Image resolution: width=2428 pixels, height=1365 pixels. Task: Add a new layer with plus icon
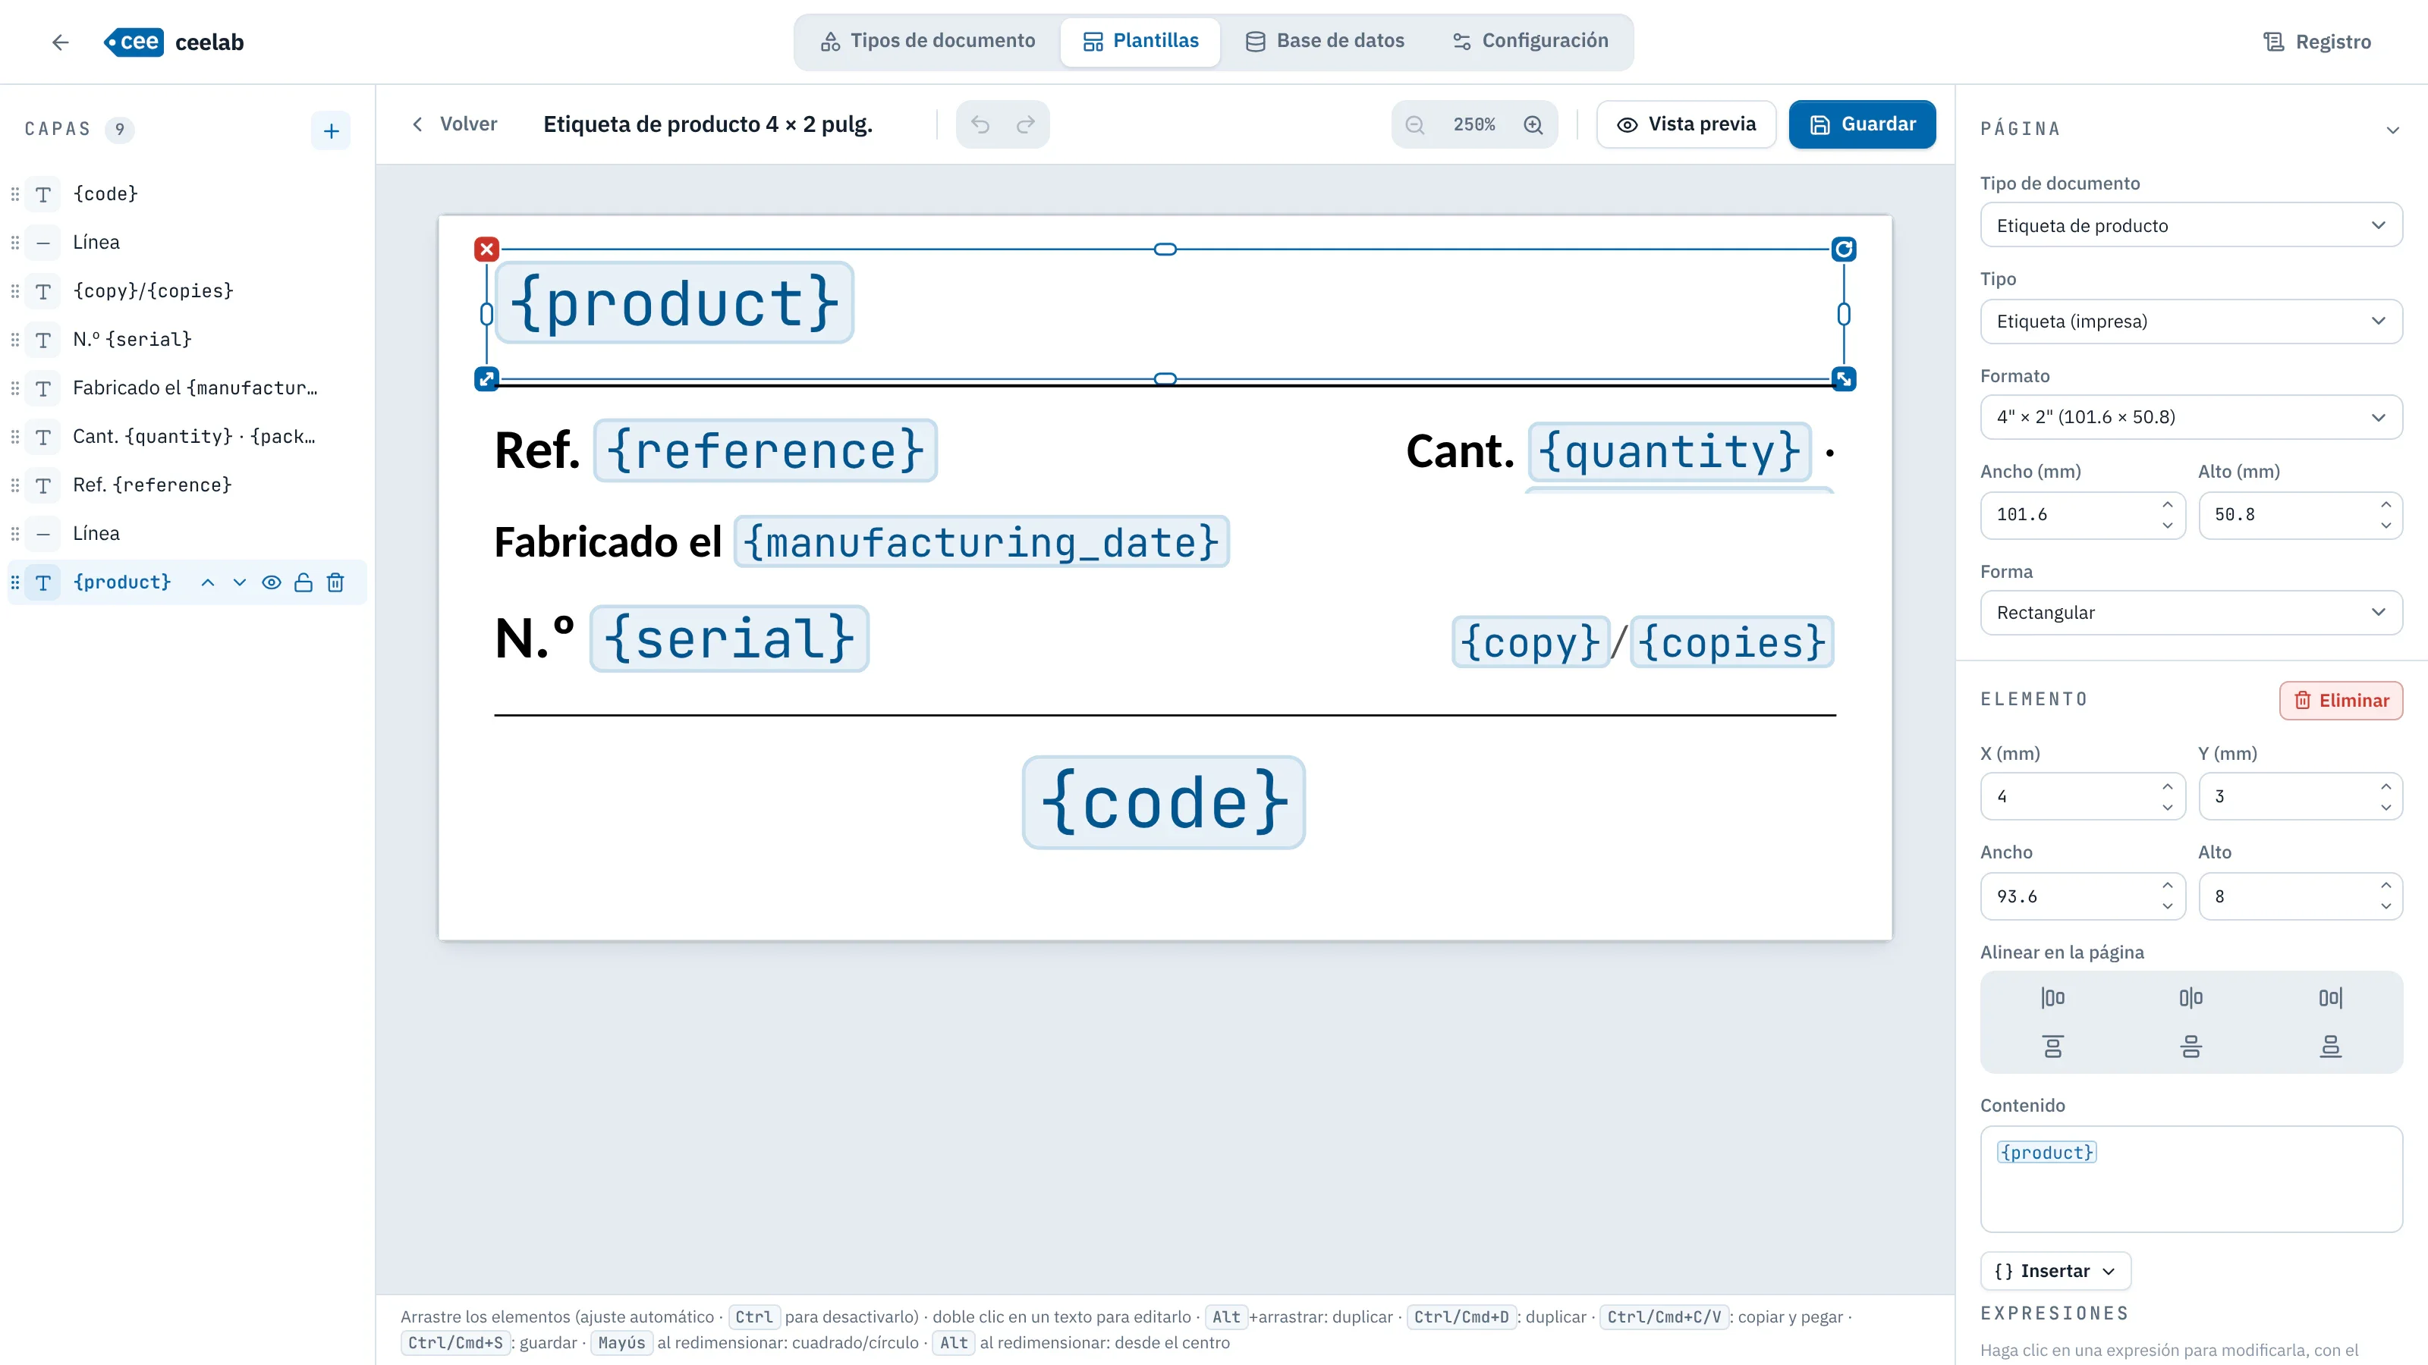331,131
